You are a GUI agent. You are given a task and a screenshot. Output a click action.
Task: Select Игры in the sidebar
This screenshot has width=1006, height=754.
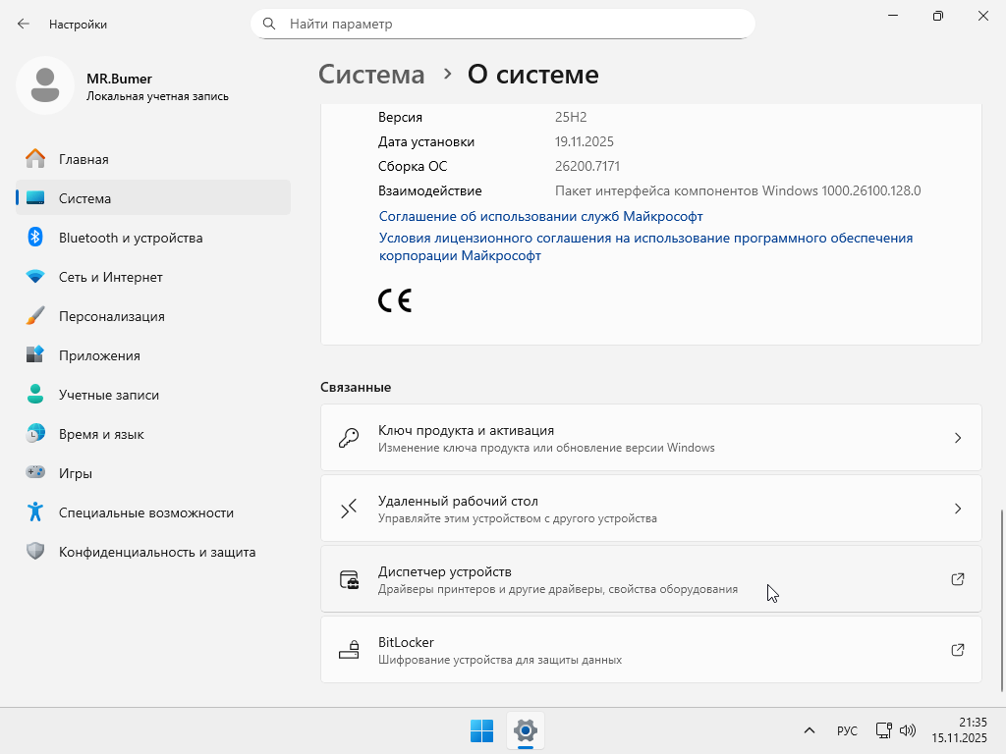[76, 473]
